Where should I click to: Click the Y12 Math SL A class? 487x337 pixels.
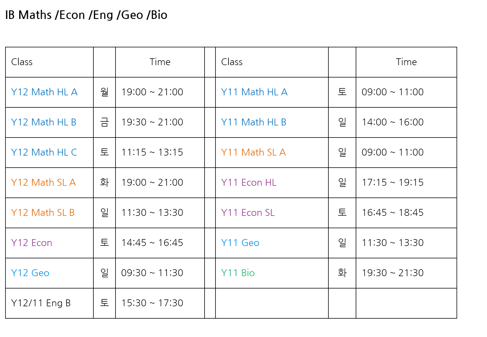click(43, 183)
